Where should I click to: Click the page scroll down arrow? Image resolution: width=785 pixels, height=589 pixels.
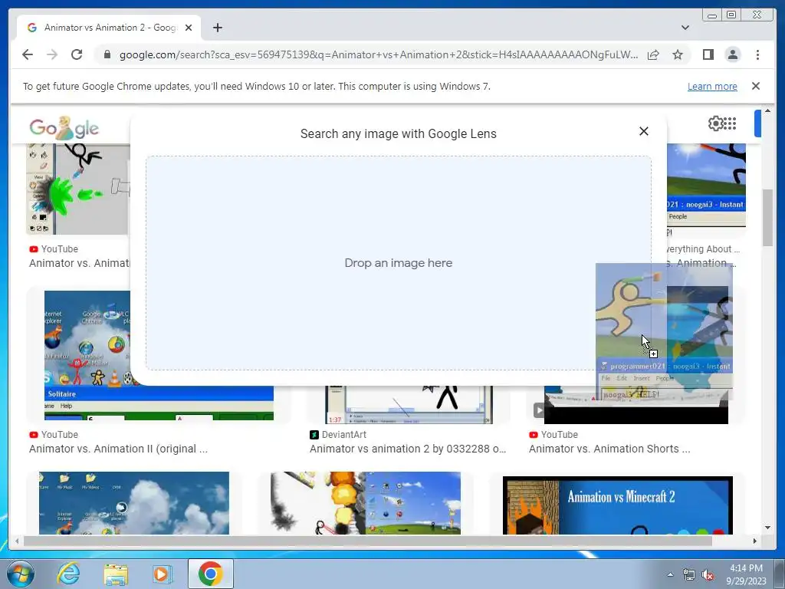tap(767, 528)
